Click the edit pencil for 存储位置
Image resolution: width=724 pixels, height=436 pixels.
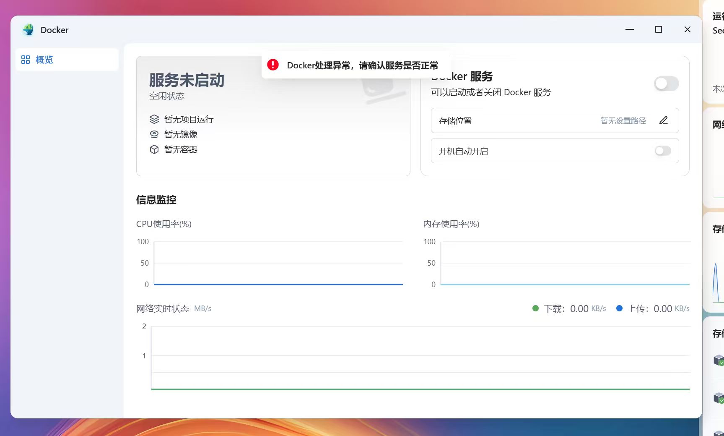[x=663, y=121]
